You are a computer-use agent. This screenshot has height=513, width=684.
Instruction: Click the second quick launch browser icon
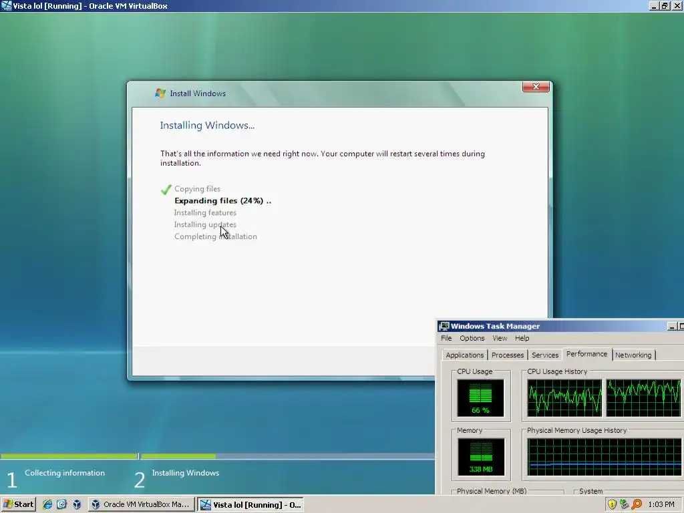61,504
